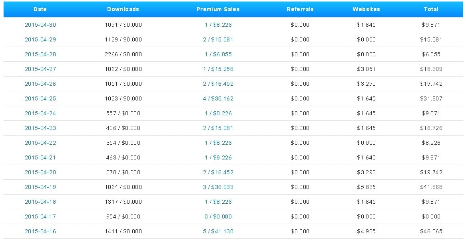The image size is (466, 240).
Task: Click premium sales link 4 / $30.162
Action: [218, 98]
